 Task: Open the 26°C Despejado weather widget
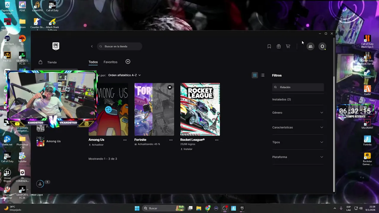click(x=12, y=208)
